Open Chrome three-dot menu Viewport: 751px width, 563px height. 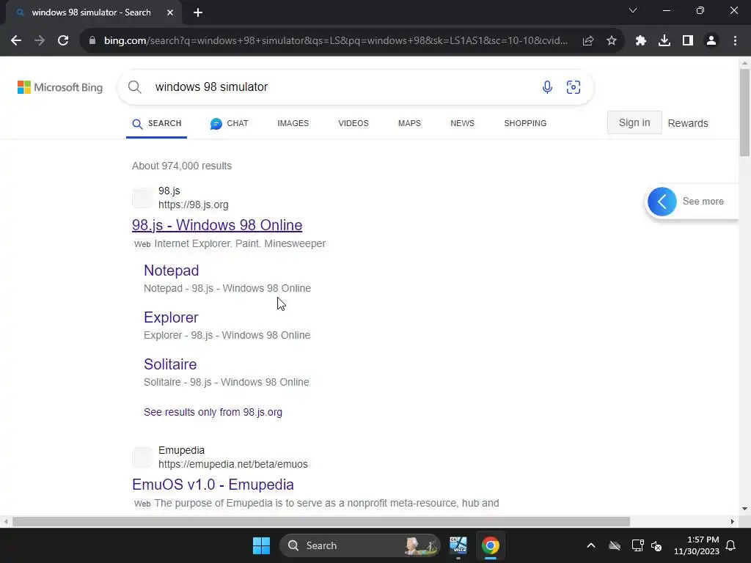(735, 41)
